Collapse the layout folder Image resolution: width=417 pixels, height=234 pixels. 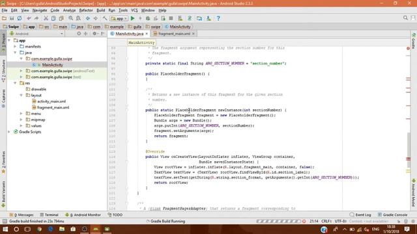pos(22,95)
